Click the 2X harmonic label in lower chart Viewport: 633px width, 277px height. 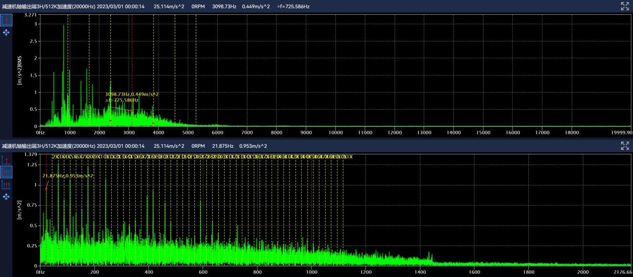(55, 156)
